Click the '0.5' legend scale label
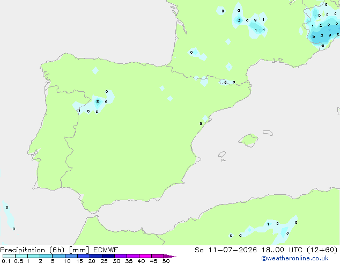 pos(18,261)
